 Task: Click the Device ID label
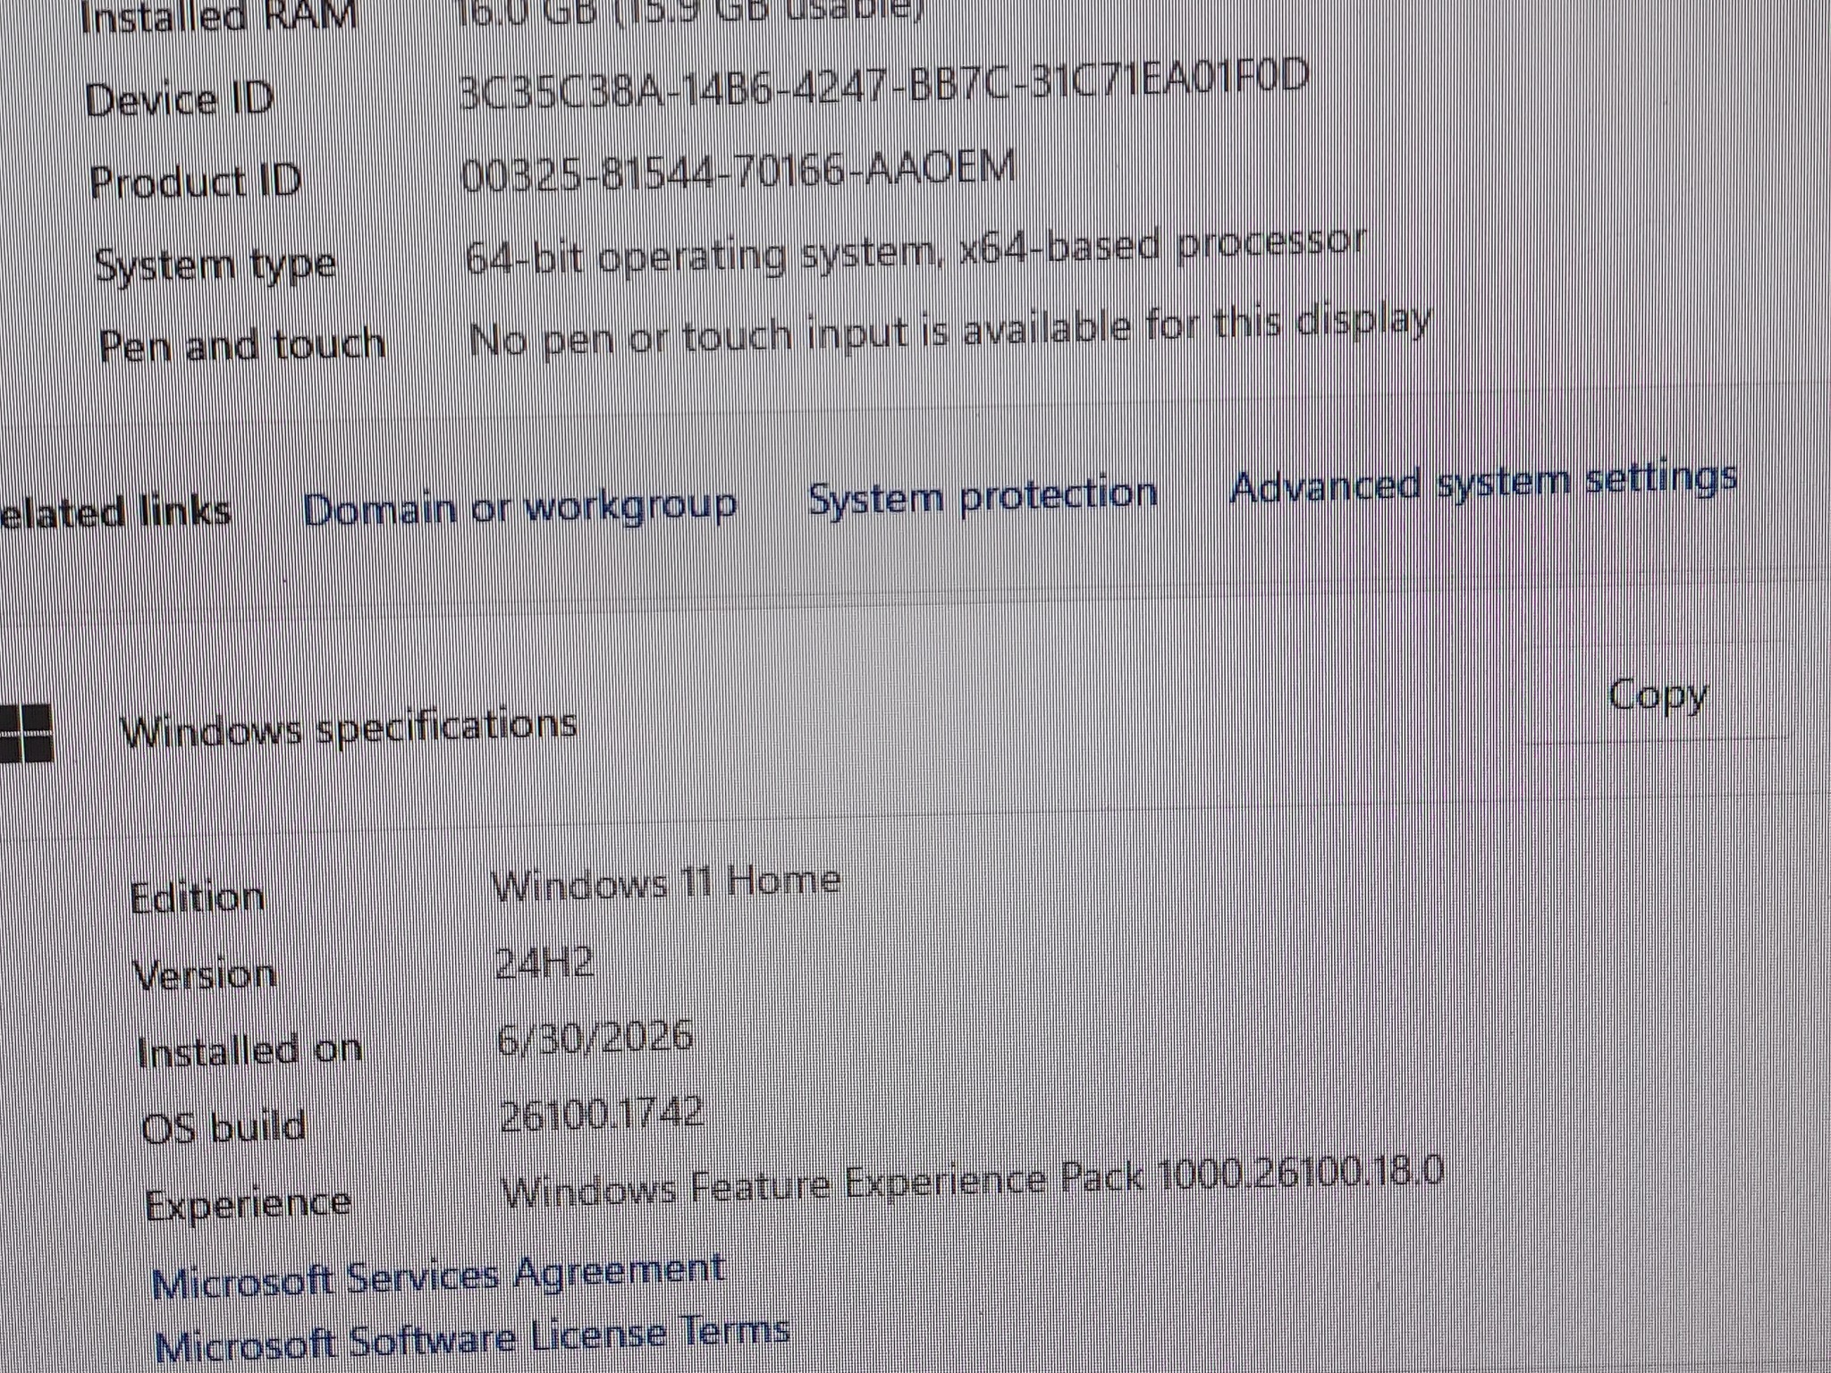tap(180, 98)
